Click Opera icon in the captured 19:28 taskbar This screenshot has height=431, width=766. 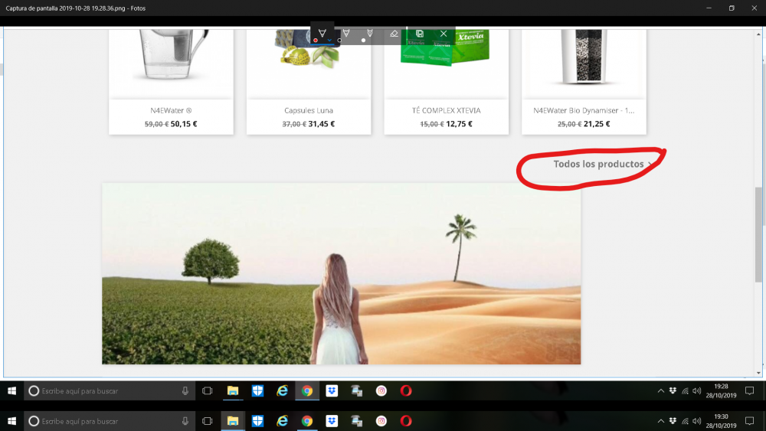coord(406,390)
